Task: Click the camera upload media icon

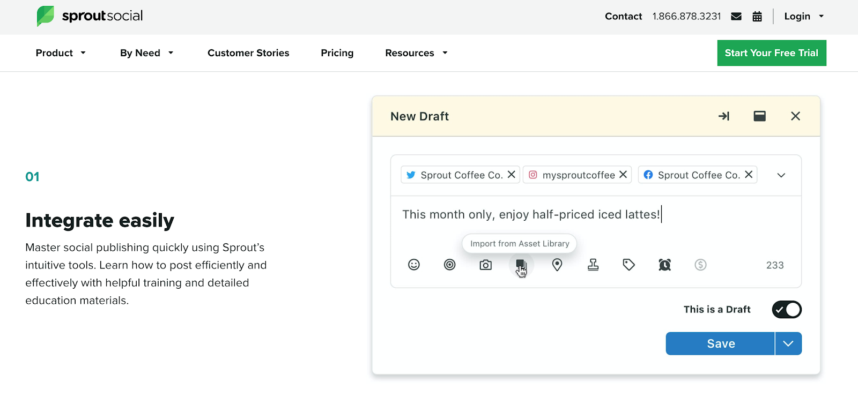Action: [x=485, y=265]
